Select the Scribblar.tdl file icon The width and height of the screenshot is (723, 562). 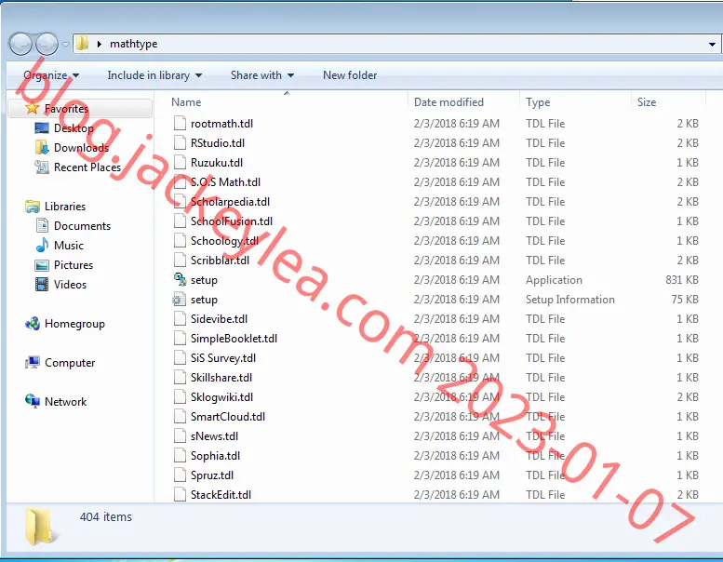[x=180, y=260]
